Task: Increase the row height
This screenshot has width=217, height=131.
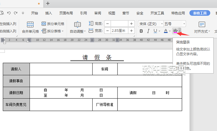Action: [131, 24]
